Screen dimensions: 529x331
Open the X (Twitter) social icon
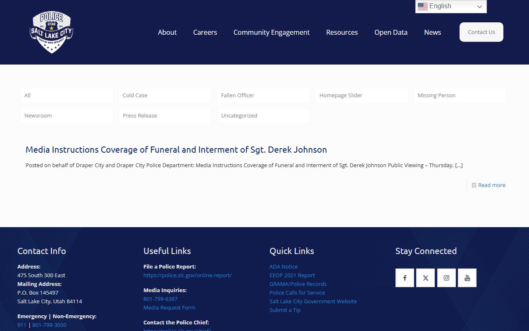click(425, 278)
